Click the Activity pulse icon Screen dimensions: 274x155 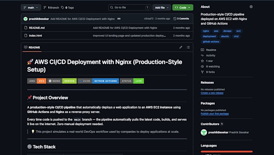202,55
